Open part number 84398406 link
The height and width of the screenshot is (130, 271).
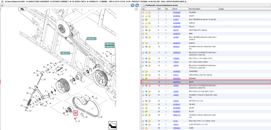click(x=177, y=13)
